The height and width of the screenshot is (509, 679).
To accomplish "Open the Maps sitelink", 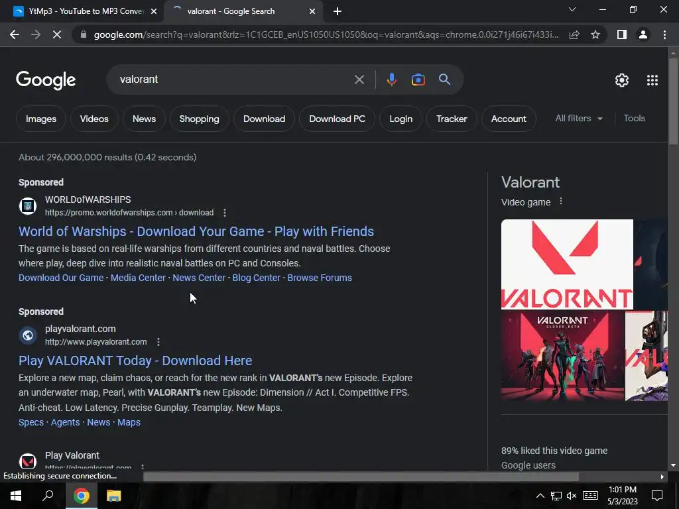I will [x=129, y=422].
